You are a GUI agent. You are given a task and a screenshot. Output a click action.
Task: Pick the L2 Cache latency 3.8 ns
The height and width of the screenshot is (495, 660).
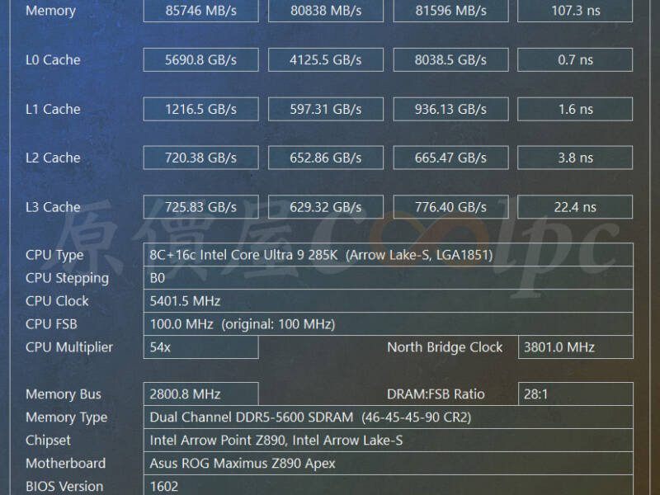[x=575, y=158]
